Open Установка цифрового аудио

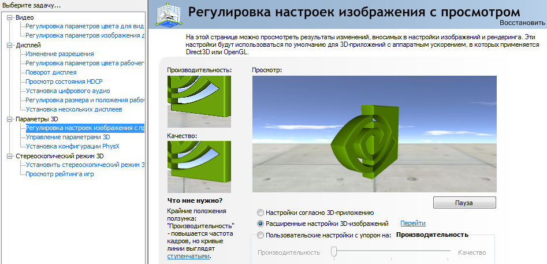click(x=68, y=91)
